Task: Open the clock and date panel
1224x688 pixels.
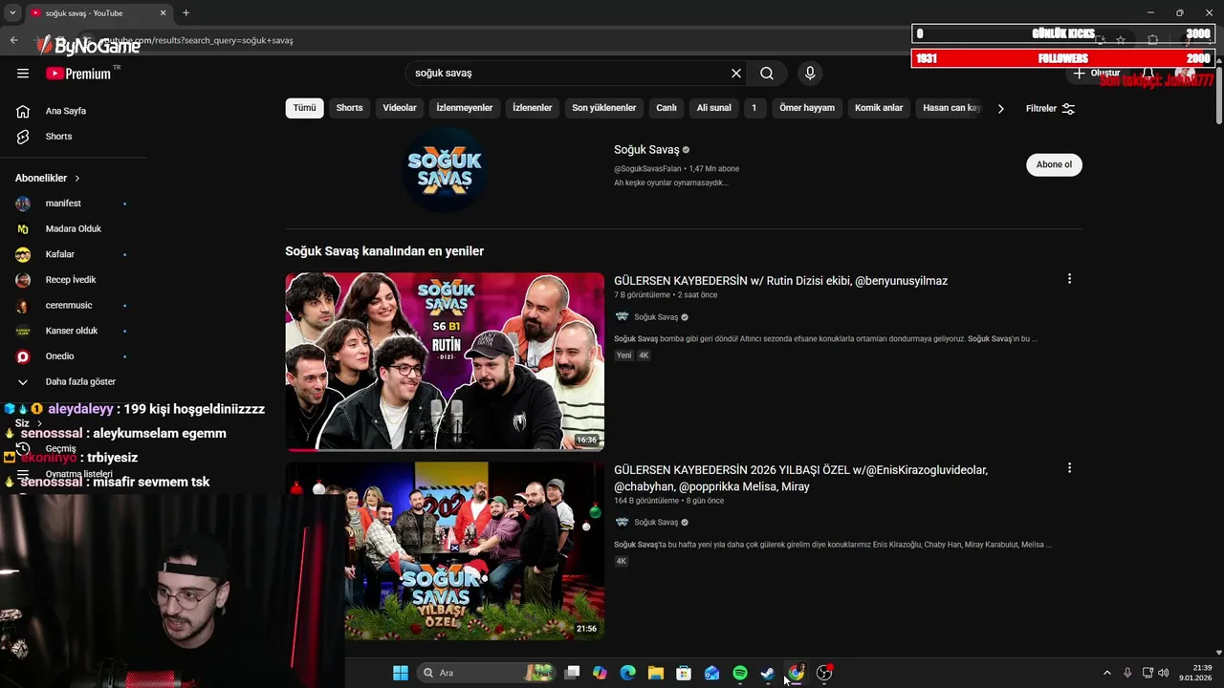Action: (1195, 673)
